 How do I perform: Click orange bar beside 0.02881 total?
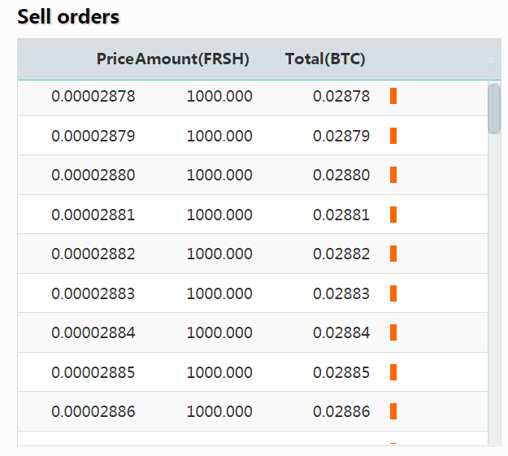click(x=393, y=215)
